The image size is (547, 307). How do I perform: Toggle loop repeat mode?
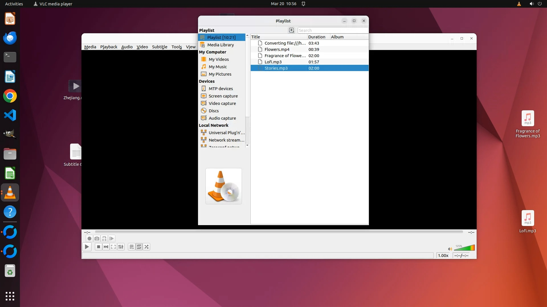coord(139,247)
